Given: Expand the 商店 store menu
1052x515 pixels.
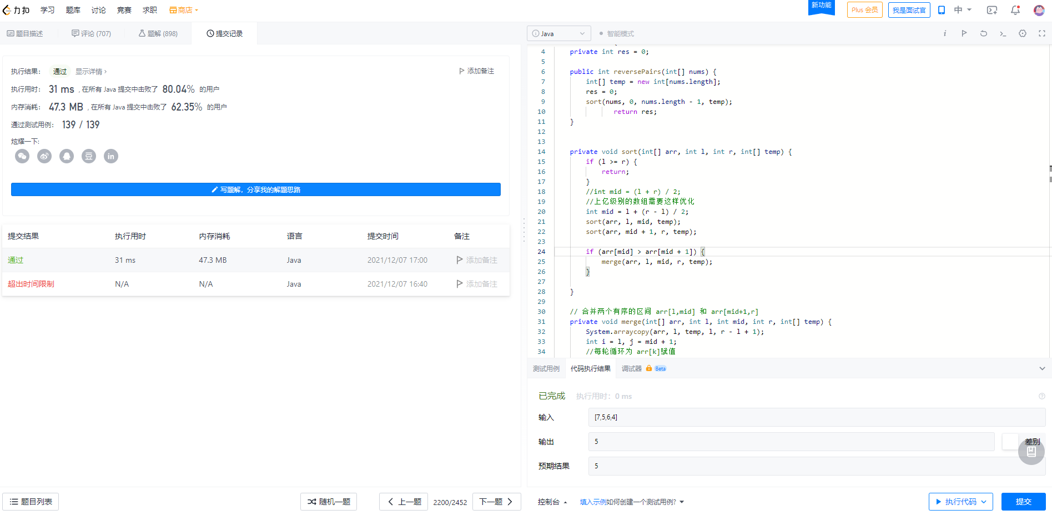Looking at the screenshot, I should pyautogui.click(x=184, y=10).
